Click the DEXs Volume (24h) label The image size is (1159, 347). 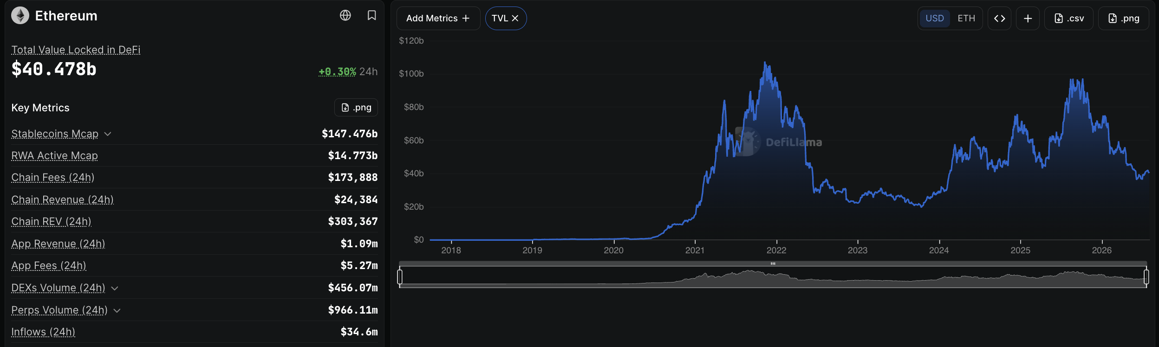point(58,288)
